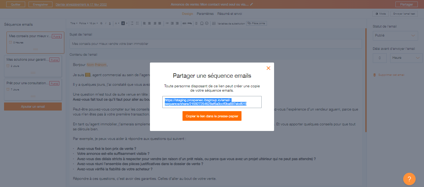Screen dimensions: 424x187
Task: Align text to the left
Action: tap(144, 23)
